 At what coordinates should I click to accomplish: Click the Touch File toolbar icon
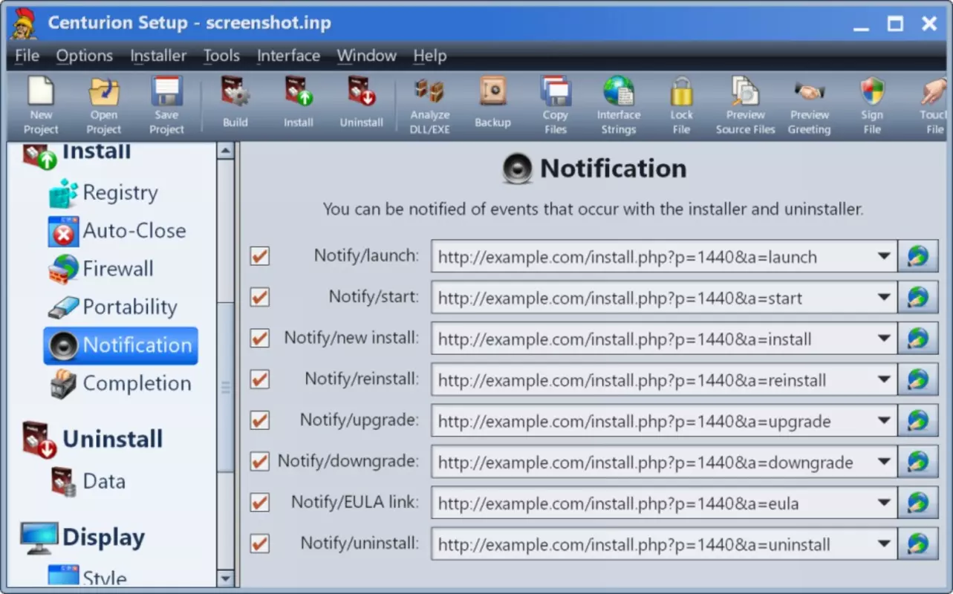point(934,106)
